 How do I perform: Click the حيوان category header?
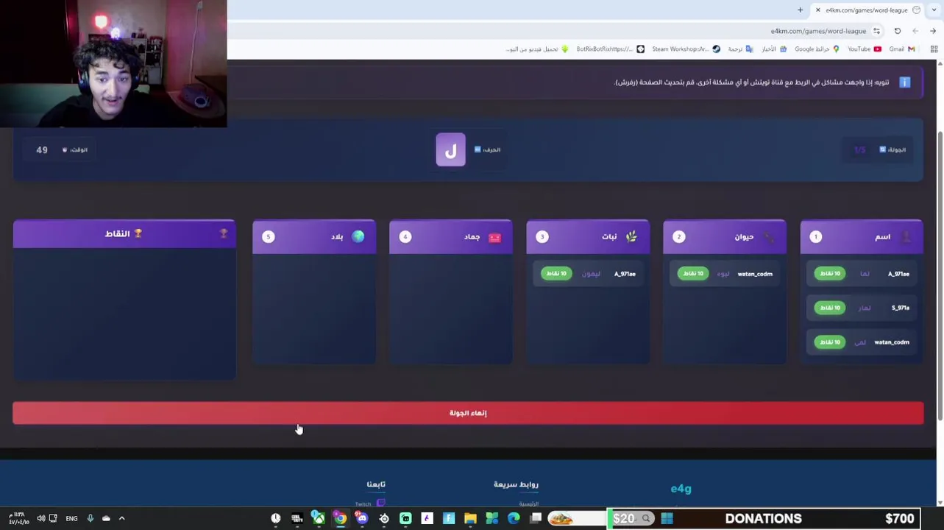(x=725, y=236)
